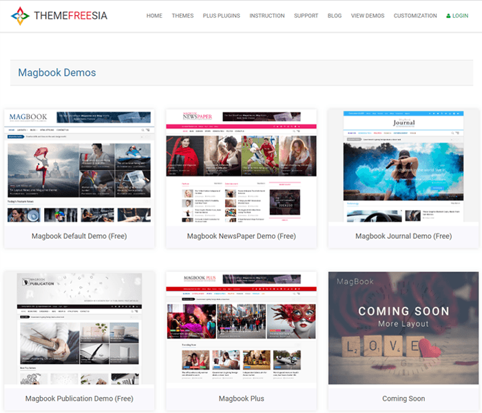482x413 pixels.
Task: Go to PLUS PLUGINS page
Action: (x=221, y=16)
